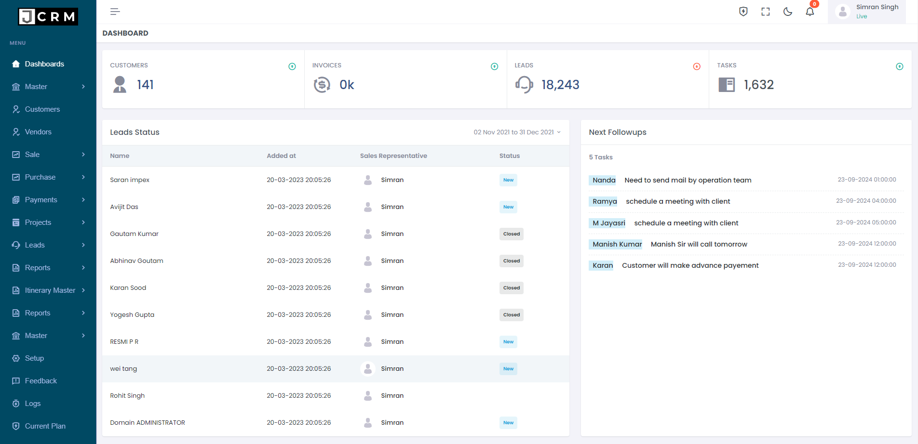Expand the Leads sidebar menu
918x444 pixels.
click(34, 245)
